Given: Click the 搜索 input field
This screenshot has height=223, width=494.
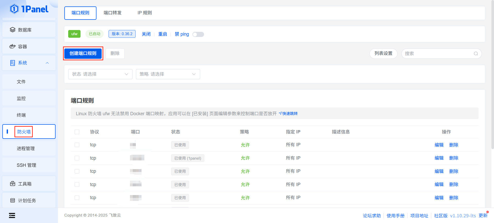Looking at the screenshot, I should coord(442,54).
